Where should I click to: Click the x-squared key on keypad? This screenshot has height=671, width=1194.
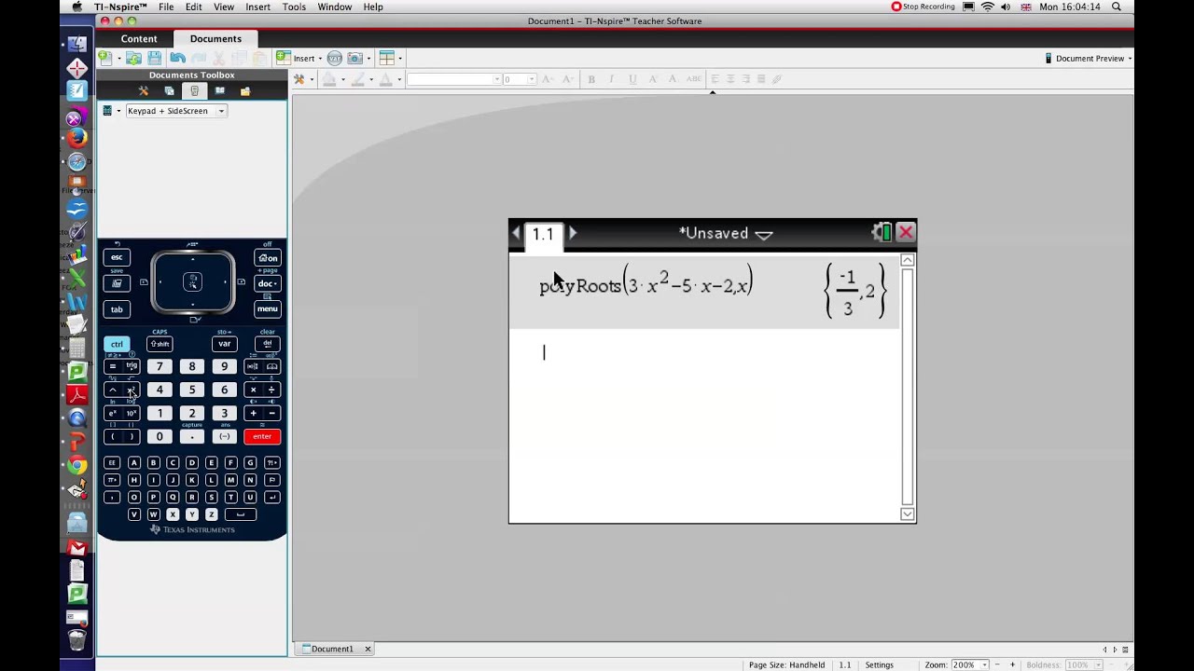click(x=132, y=390)
